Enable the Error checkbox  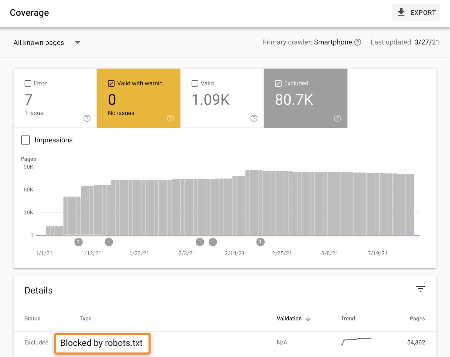pyautogui.click(x=28, y=83)
